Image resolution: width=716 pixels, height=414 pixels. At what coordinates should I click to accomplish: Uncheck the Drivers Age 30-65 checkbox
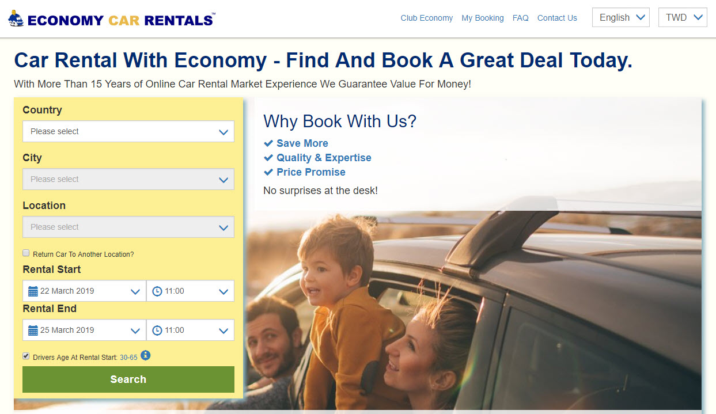pos(26,356)
